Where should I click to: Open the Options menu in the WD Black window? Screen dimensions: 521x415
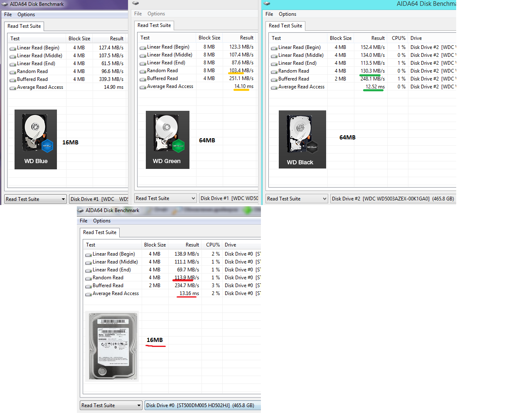point(288,14)
